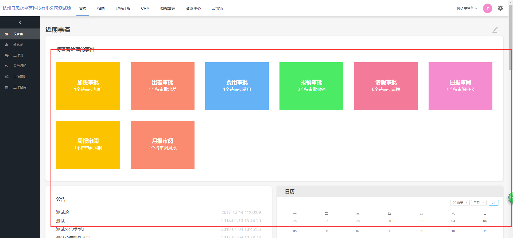This screenshot has height=238, width=513.
Task: Click the 工作审批 gears icon
Action: point(7,77)
